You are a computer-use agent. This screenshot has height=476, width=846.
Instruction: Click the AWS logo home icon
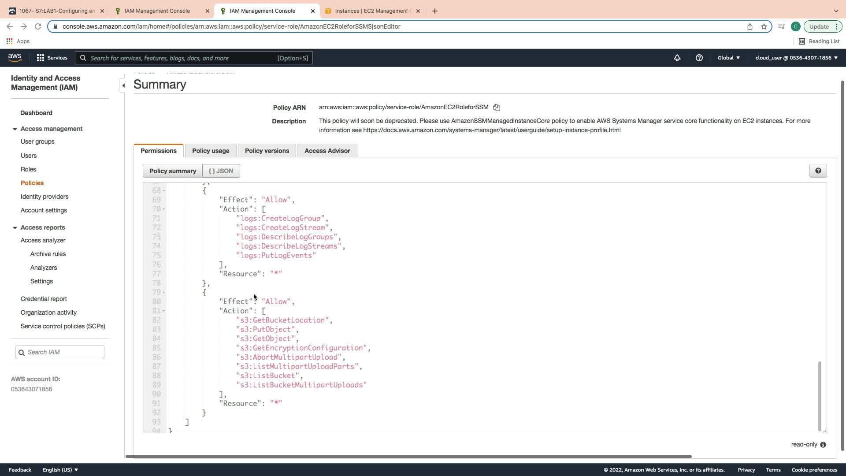click(15, 58)
